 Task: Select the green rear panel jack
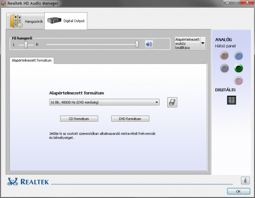coord(238,68)
